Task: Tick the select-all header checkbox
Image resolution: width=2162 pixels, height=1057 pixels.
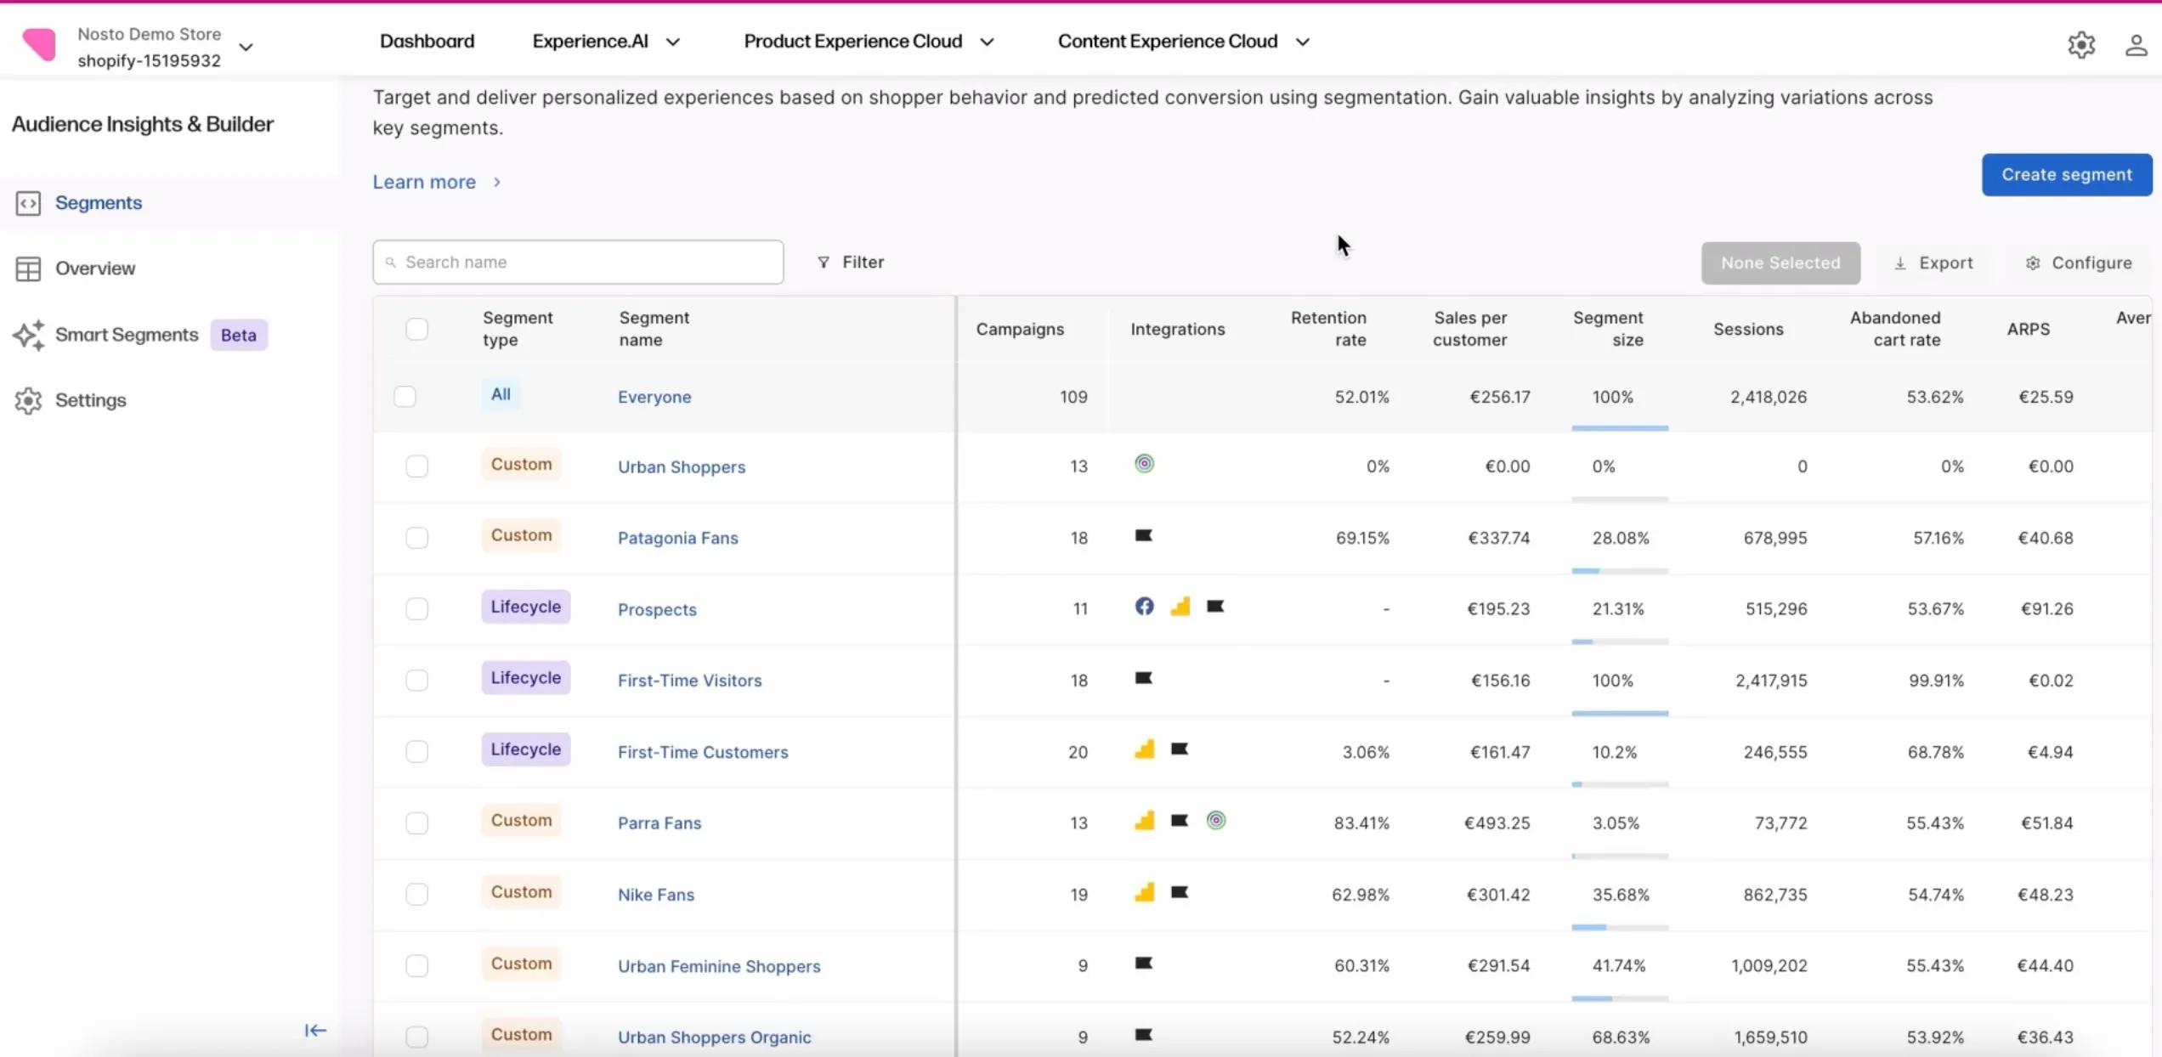Action: pyautogui.click(x=416, y=329)
